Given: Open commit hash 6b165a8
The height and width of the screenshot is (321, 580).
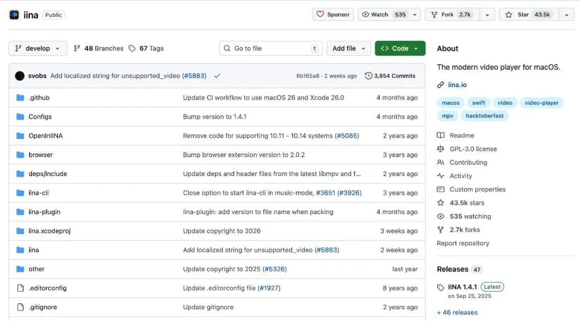Looking at the screenshot, I should click(x=307, y=76).
